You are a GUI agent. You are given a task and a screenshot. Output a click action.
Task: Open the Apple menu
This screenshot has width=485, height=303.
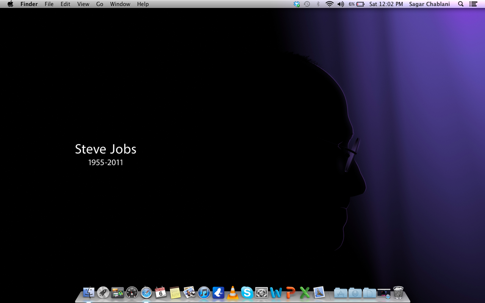(x=11, y=4)
